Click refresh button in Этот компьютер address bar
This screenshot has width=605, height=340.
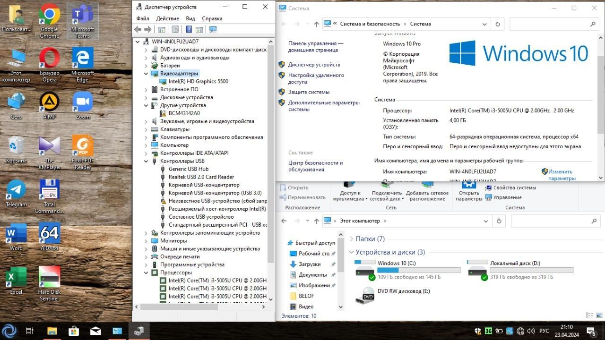click(x=498, y=221)
